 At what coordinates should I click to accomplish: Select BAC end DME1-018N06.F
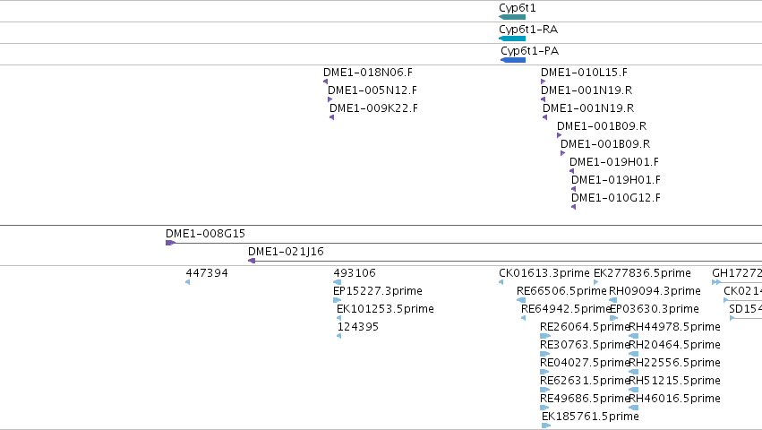(x=368, y=73)
